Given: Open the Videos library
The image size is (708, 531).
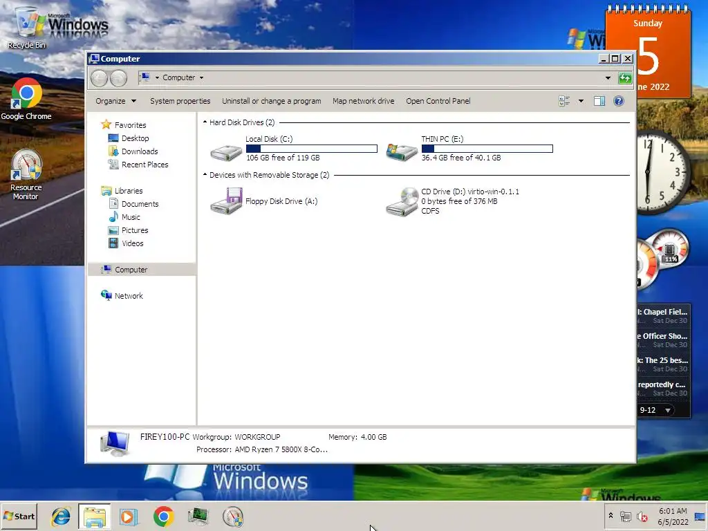Looking at the screenshot, I should (x=132, y=243).
